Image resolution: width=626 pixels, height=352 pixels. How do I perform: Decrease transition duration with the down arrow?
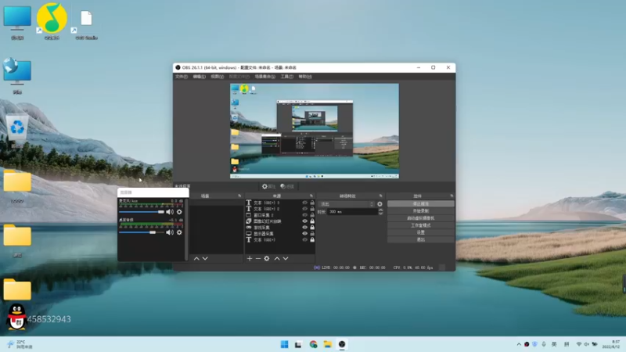[380, 214]
